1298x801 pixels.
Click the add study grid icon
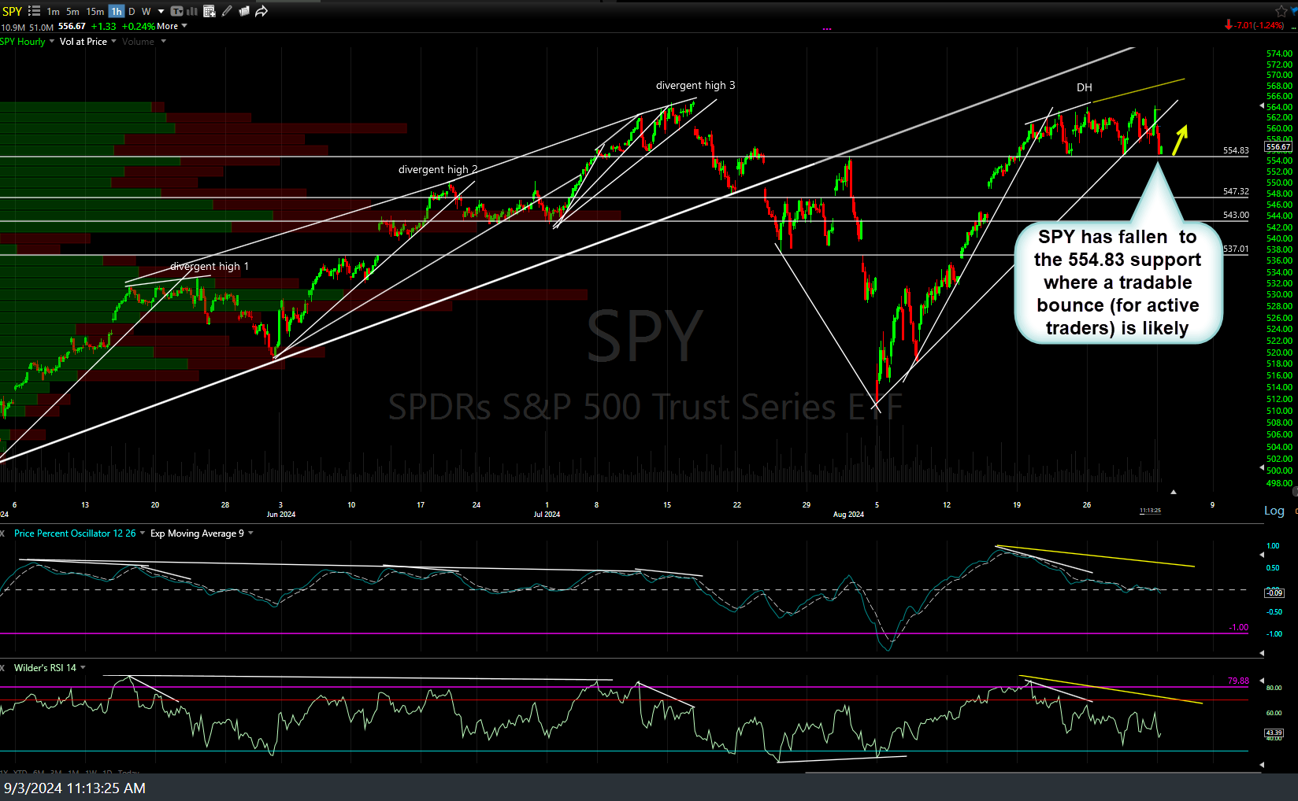coord(210,11)
